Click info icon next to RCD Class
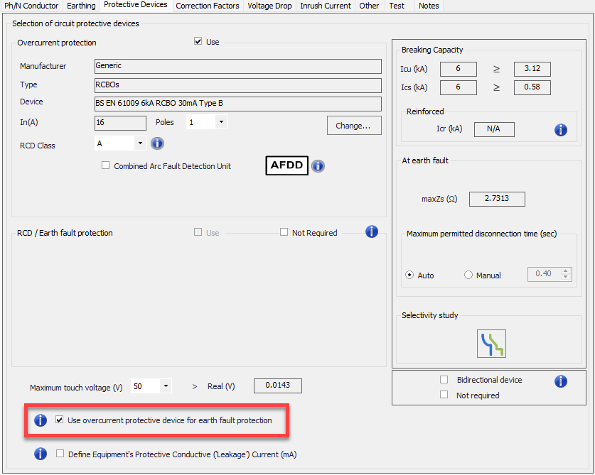The width and height of the screenshot is (595, 475). point(157,144)
